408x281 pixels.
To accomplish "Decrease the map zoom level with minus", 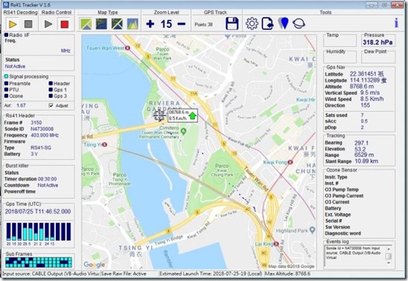I will click(x=181, y=24).
